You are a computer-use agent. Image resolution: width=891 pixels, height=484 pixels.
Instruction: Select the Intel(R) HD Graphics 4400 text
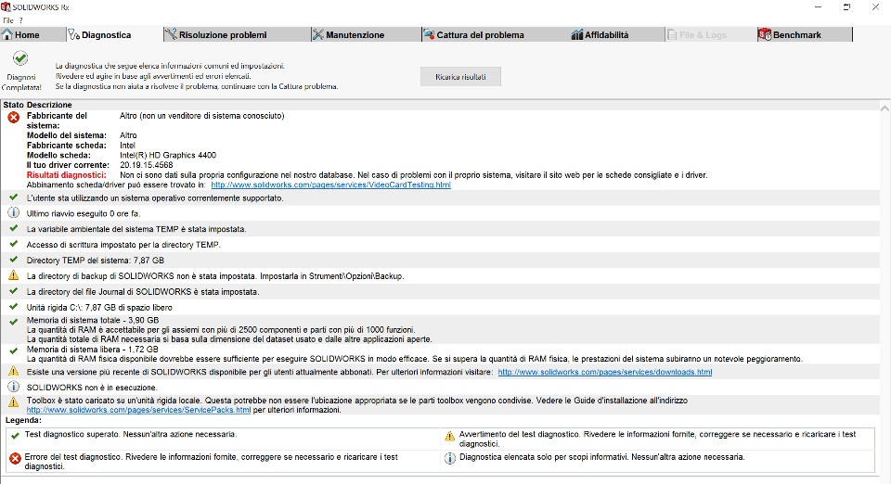(x=168, y=155)
